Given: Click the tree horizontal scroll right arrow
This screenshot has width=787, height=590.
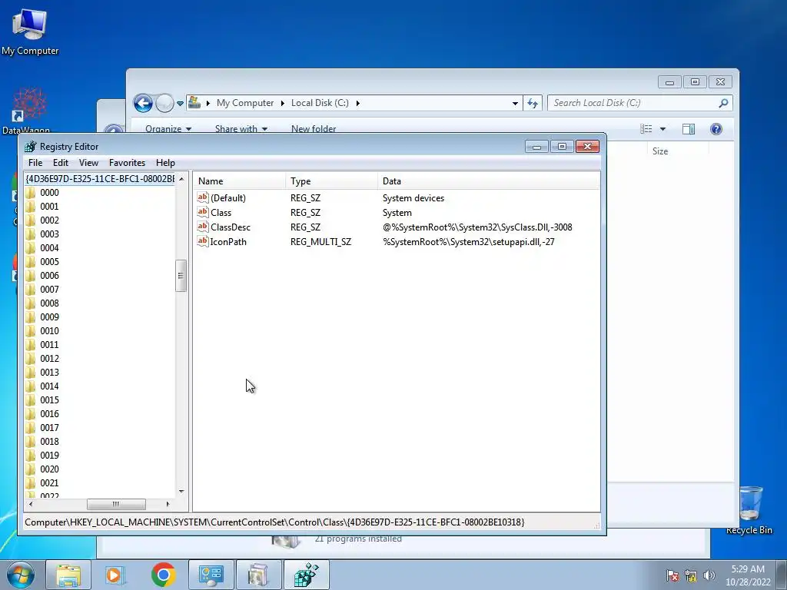Looking at the screenshot, I should coord(168,504).
